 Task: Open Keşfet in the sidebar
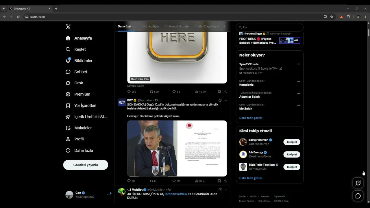coord(76,49)
